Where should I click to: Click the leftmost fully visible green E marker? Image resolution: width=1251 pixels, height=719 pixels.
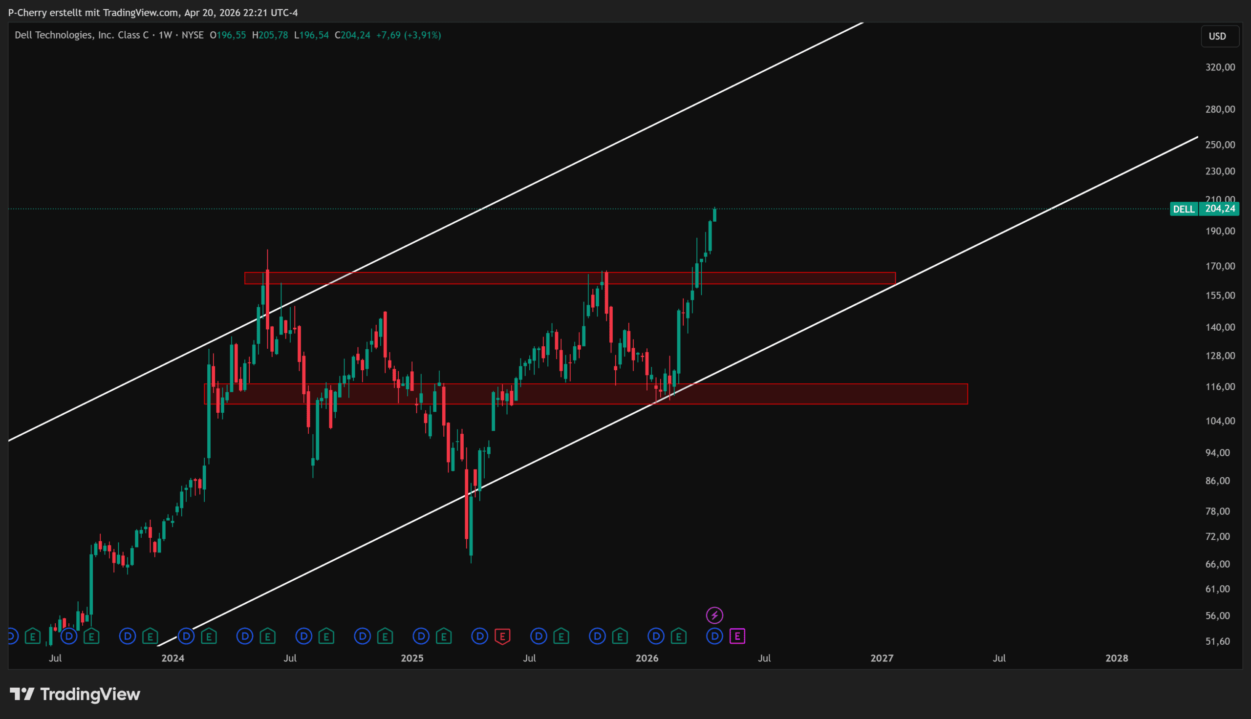pos(33,636)
